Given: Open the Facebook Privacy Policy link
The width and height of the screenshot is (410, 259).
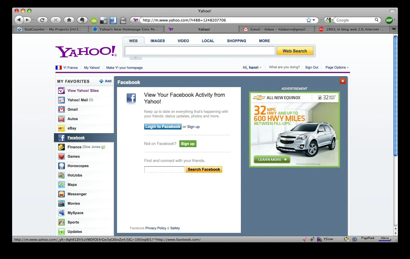Looking at the screenshot, I should pos(156,228).
